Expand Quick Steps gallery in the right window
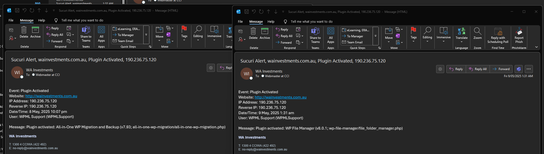The width and height of the screenshot is (544, 154). coord(375,36)
